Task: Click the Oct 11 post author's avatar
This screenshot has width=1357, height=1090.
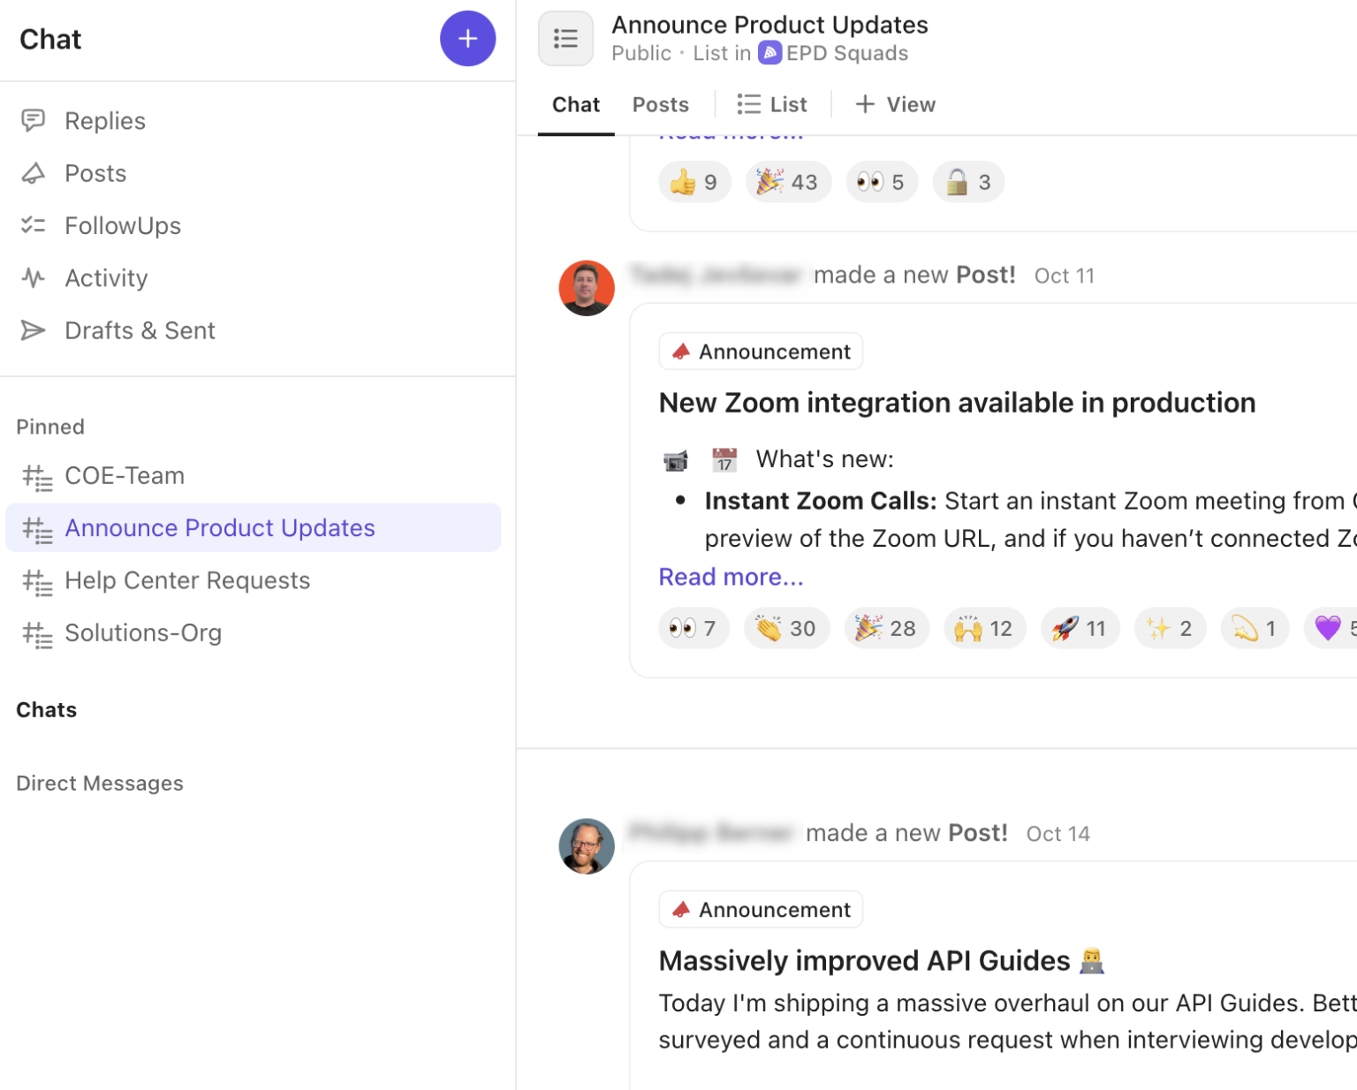Action: pos(587,288)
